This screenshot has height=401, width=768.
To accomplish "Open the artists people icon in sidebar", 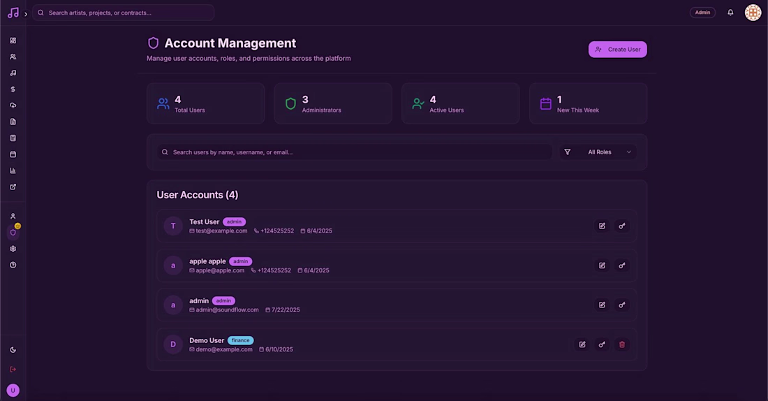I will tap(13, 57).
